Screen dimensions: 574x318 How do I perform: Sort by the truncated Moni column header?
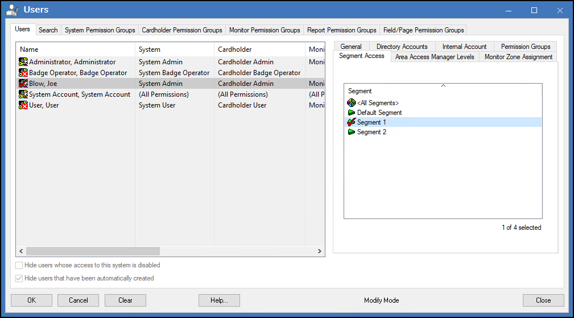tap(315, 49)
